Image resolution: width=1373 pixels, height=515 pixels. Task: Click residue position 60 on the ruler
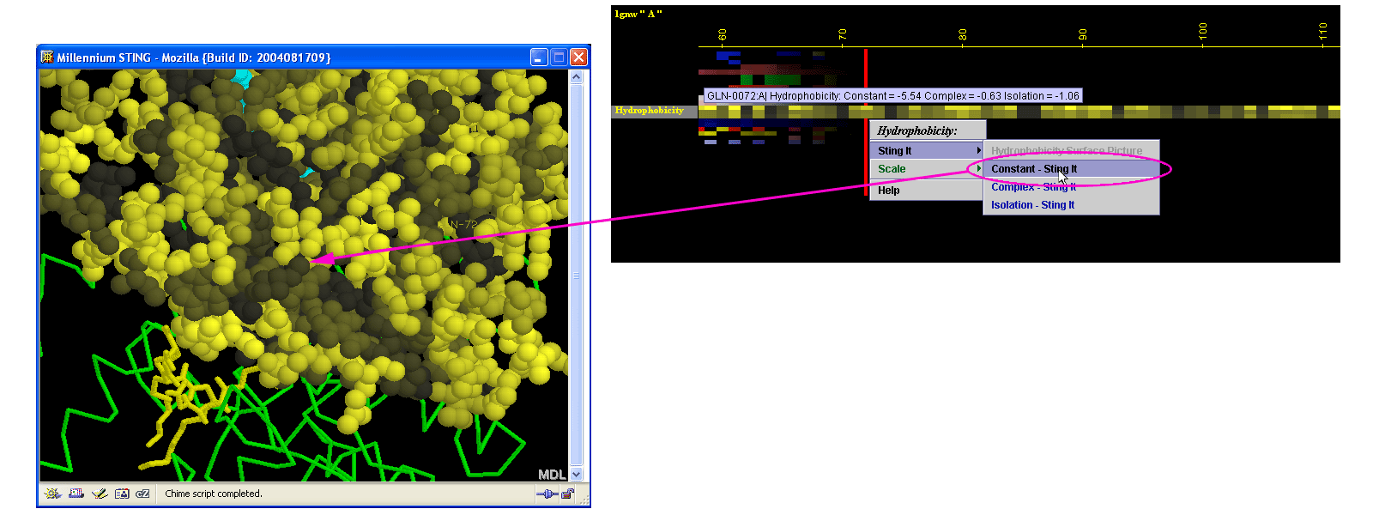pos(723,34)
